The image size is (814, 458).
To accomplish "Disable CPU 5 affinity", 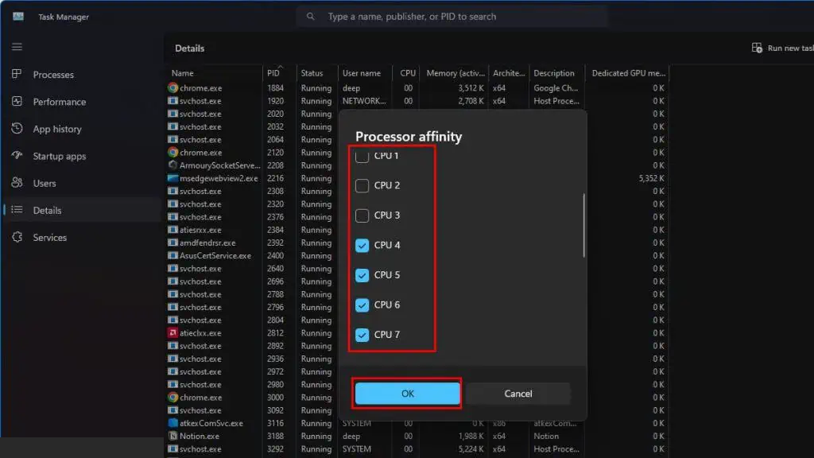I will click(362, 275).
